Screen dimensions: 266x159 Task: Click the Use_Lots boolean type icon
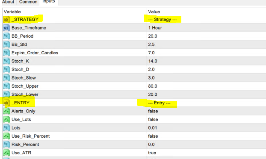click(x=6, y=119)
